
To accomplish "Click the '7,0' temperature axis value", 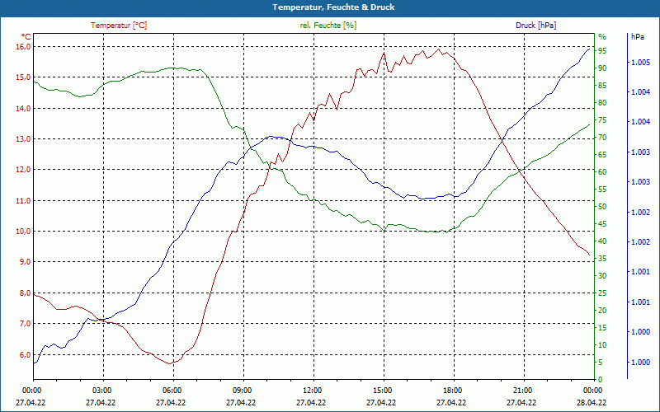I will (26, 324).
